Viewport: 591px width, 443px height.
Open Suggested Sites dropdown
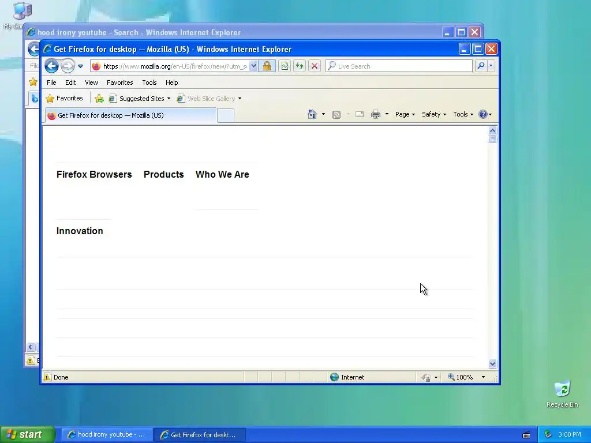pos(140,98)
